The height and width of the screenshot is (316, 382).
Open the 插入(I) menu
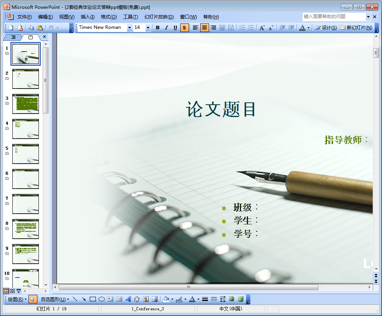click(87, 17)
